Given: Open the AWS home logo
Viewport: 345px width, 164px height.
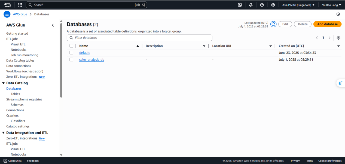Looking at the screenshot, I should pos(7,5).
